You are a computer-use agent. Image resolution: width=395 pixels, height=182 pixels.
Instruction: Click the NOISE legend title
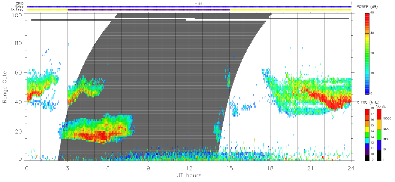point(381,106)
